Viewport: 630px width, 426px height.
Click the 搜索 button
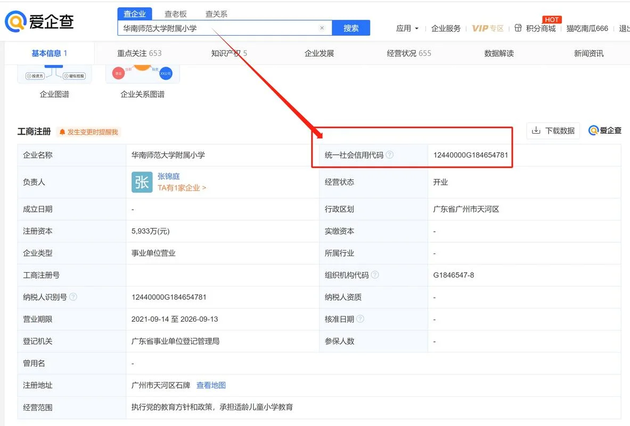(351, 28)
